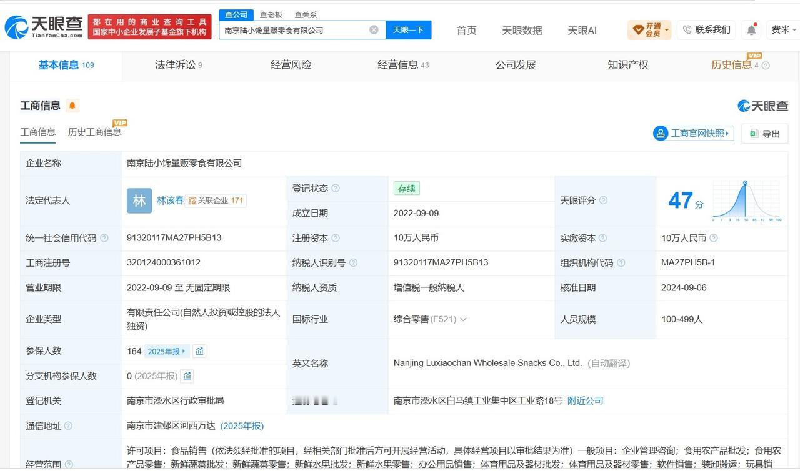The height and width of the screenshot is (471, 800).
Task: Click the help icon beside 登记状态
Action: tap(336, 188)
